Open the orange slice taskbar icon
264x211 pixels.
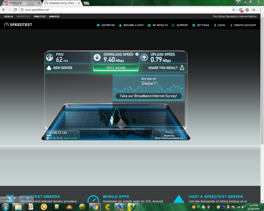tap(108, 207)
